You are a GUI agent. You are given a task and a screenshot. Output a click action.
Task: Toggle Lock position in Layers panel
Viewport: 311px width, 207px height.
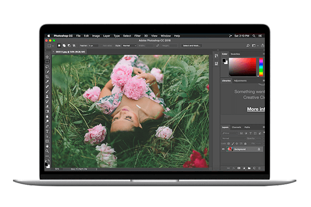tap(237, 143)
